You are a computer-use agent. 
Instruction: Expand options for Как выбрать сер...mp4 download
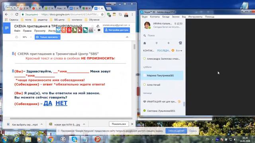coord(41,124)
